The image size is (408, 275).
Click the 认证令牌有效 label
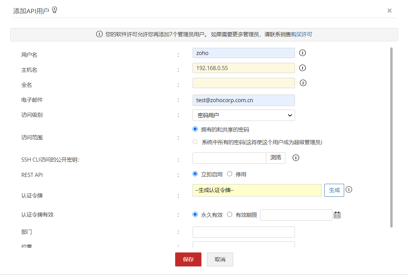tap(38, 215)
